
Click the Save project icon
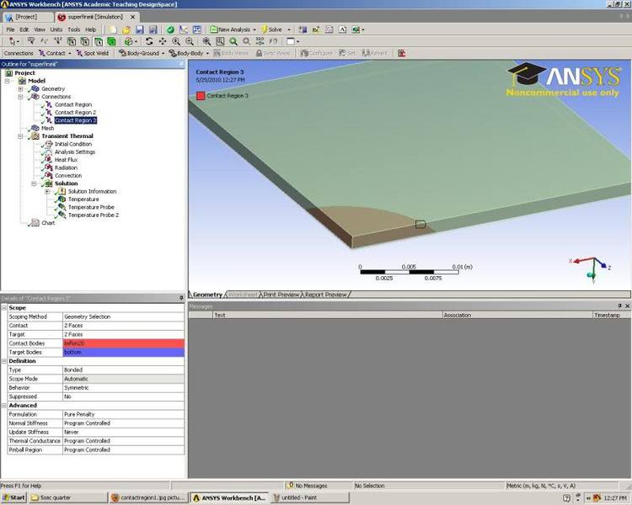coord(139,29)
